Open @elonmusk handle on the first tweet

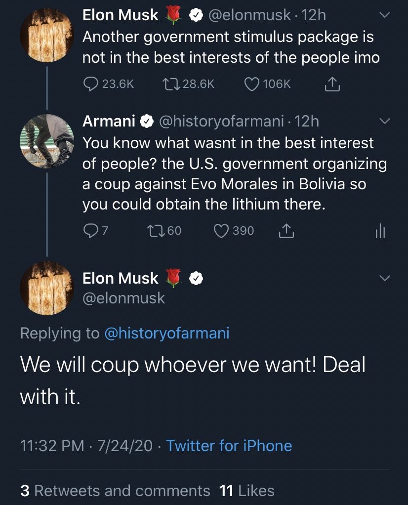[x=249, y=15]
